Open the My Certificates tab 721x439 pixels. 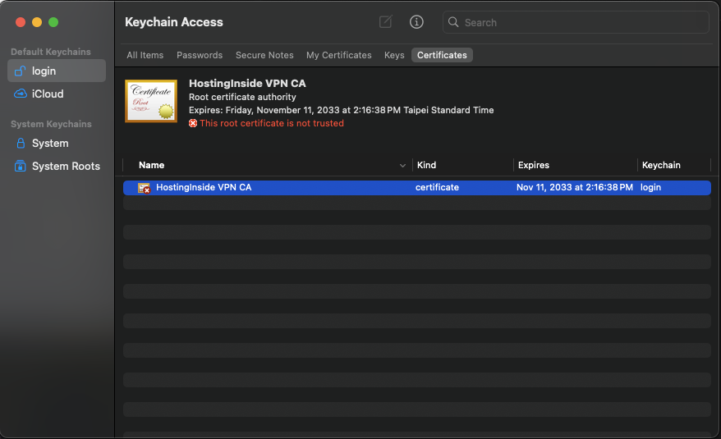tap(339, 55)
